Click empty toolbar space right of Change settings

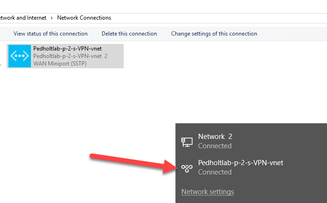click(x=292, y=34)
